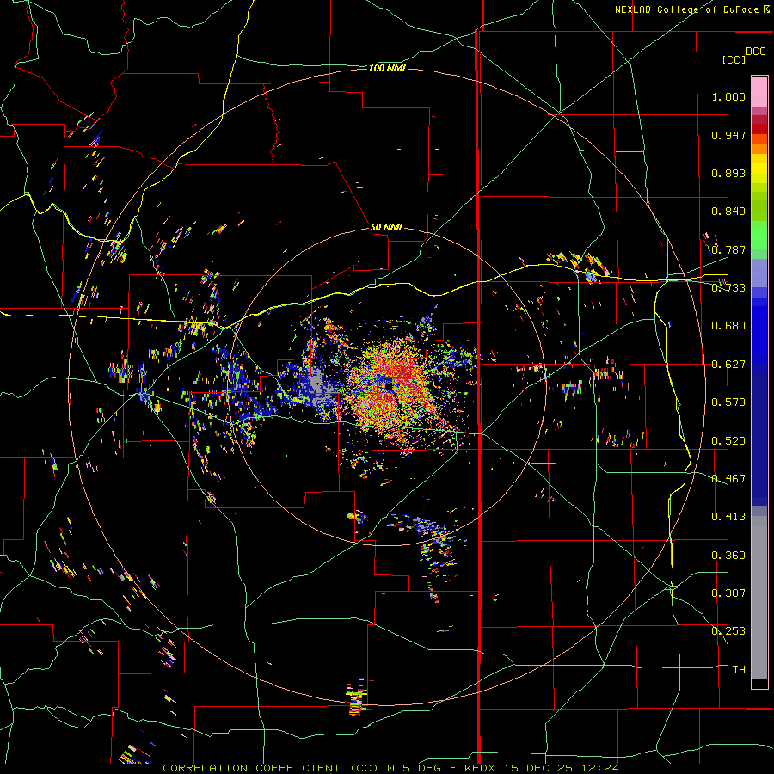Click the 100 NMI range ring label
The image size is (774, 774).
pos(387,68)
